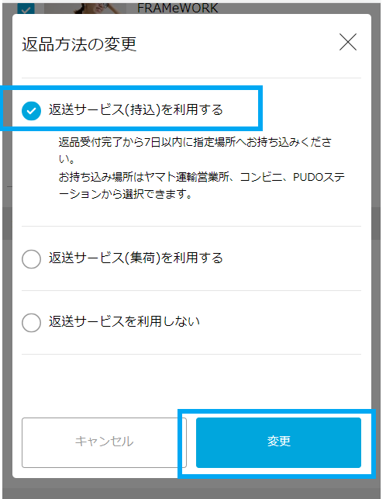
Task: Click the 集荷 word in second option
Action: [143, 258]
